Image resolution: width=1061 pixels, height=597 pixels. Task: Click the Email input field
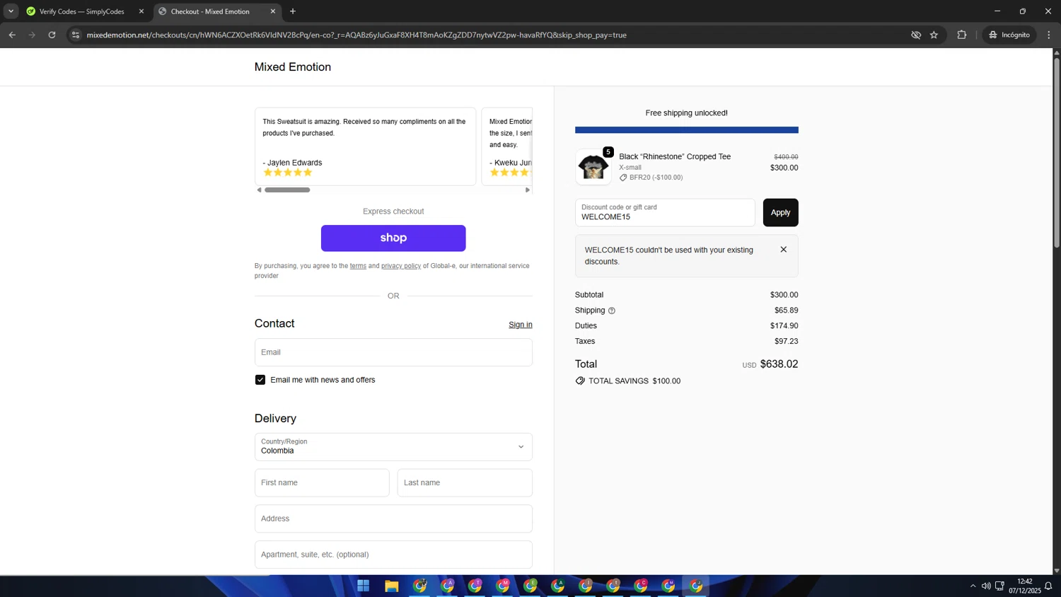click(x=393, y=352)
